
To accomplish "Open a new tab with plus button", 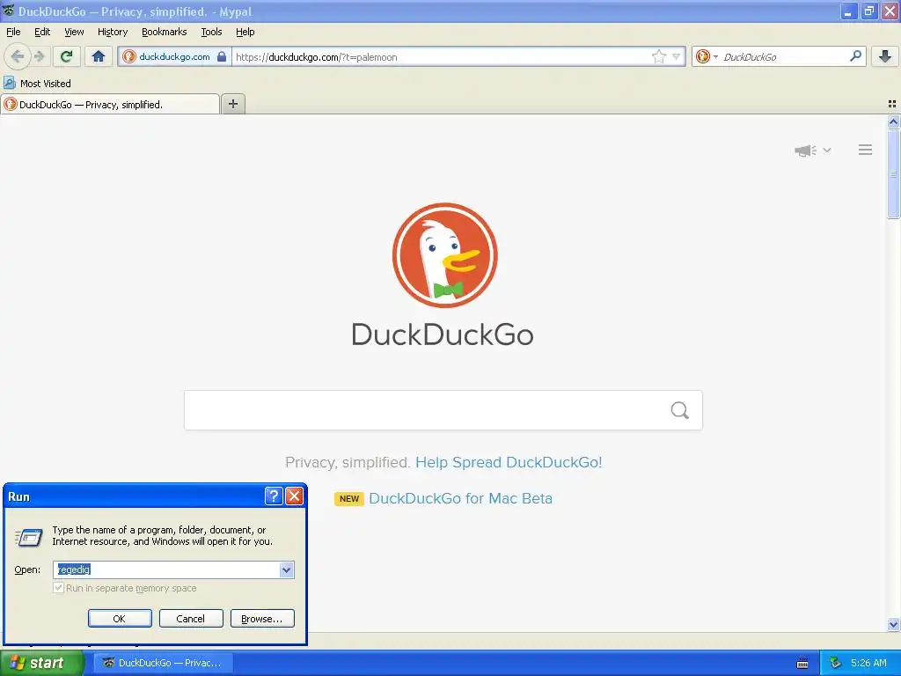I will tap(232, 104).
